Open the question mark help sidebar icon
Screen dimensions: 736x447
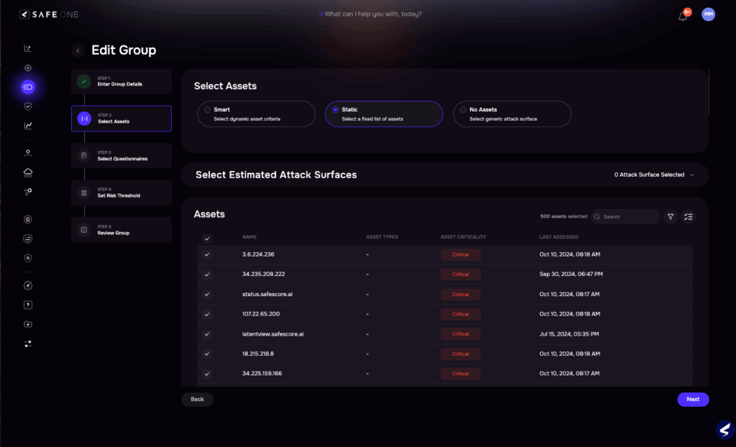tap(28, 305)
